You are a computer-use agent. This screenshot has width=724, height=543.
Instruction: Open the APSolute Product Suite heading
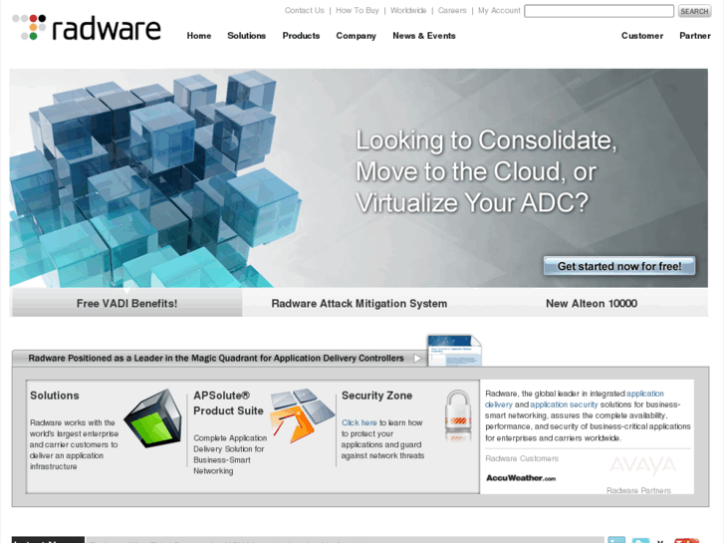coord(229,403)
